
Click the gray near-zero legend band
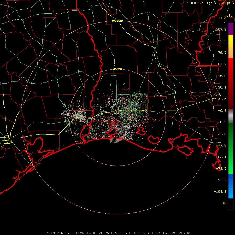coord(231,116)
